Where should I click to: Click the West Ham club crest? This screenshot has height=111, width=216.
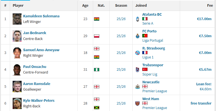(x=137, y=103)
